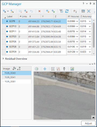Select the GCP29 row label

tap(13, 52)
